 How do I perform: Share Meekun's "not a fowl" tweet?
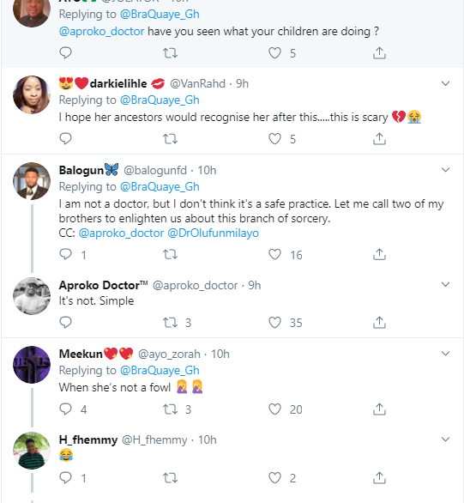click(379, 409)
